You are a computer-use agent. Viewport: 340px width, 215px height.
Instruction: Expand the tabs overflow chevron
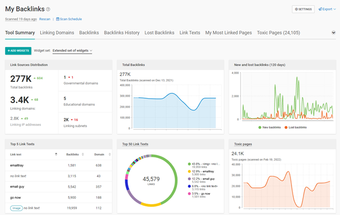[333, 33]
